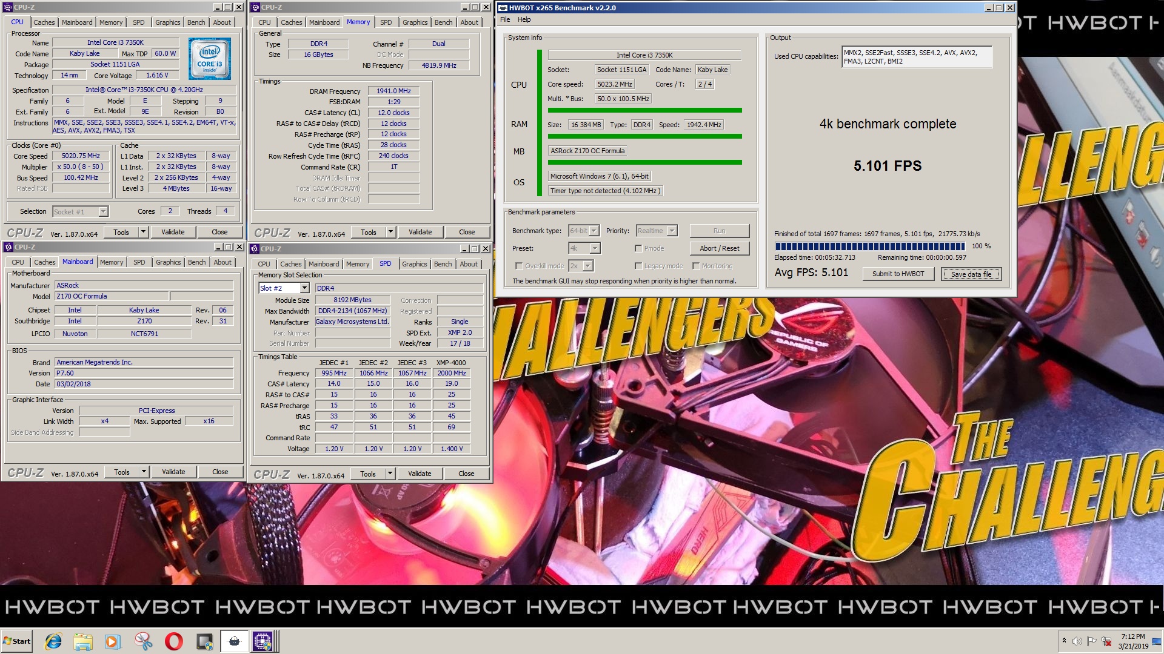Click the taskbar clock showing 7:12 PM
The height and width of the screenshot is (654, 1164).
1132,641
